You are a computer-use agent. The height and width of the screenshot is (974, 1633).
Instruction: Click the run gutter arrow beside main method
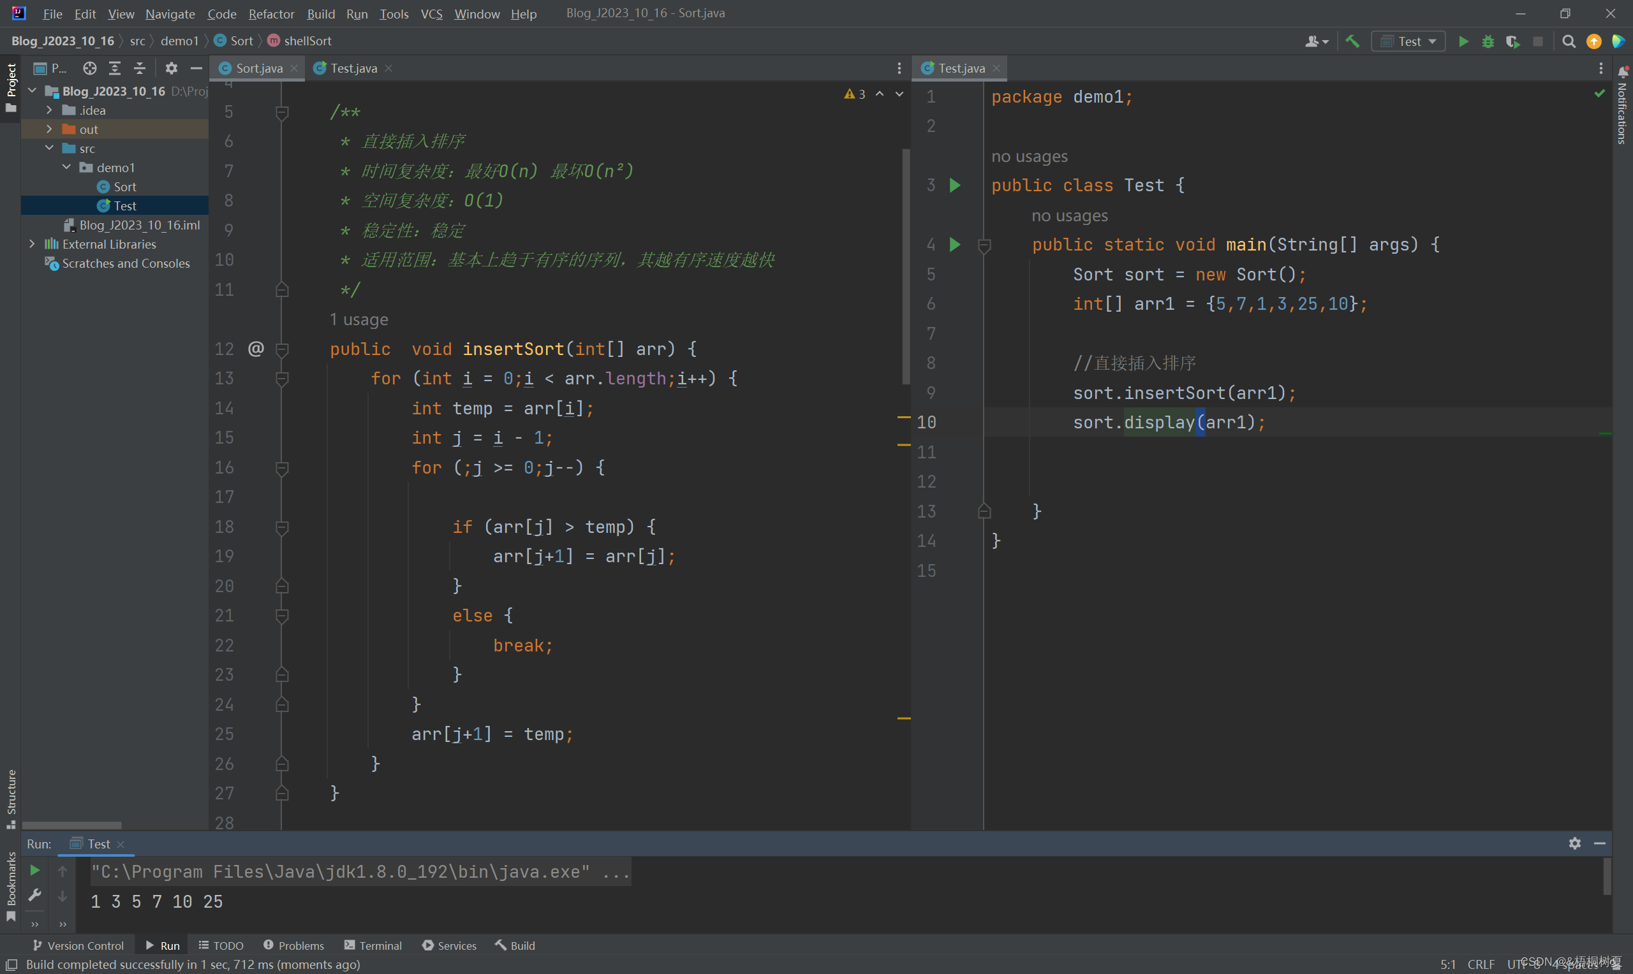(x=956, y=245)
